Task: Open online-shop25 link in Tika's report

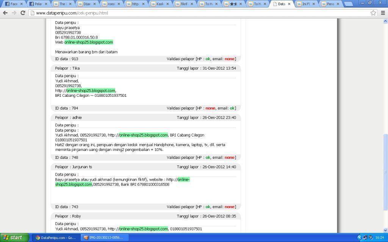Action: tap(91, 91)
